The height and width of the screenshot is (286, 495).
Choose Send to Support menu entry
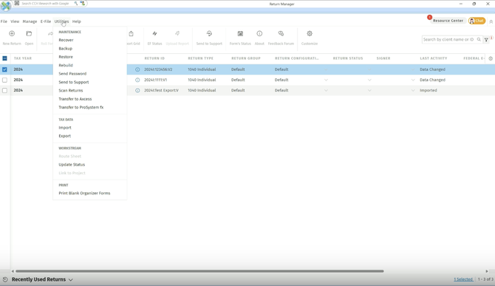[x=74, y=82]
